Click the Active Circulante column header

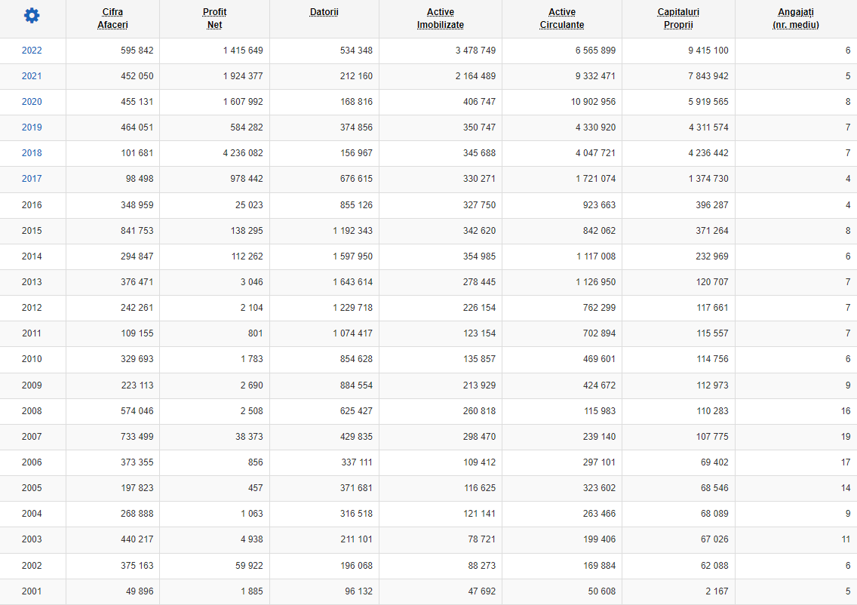click(562, 19)
